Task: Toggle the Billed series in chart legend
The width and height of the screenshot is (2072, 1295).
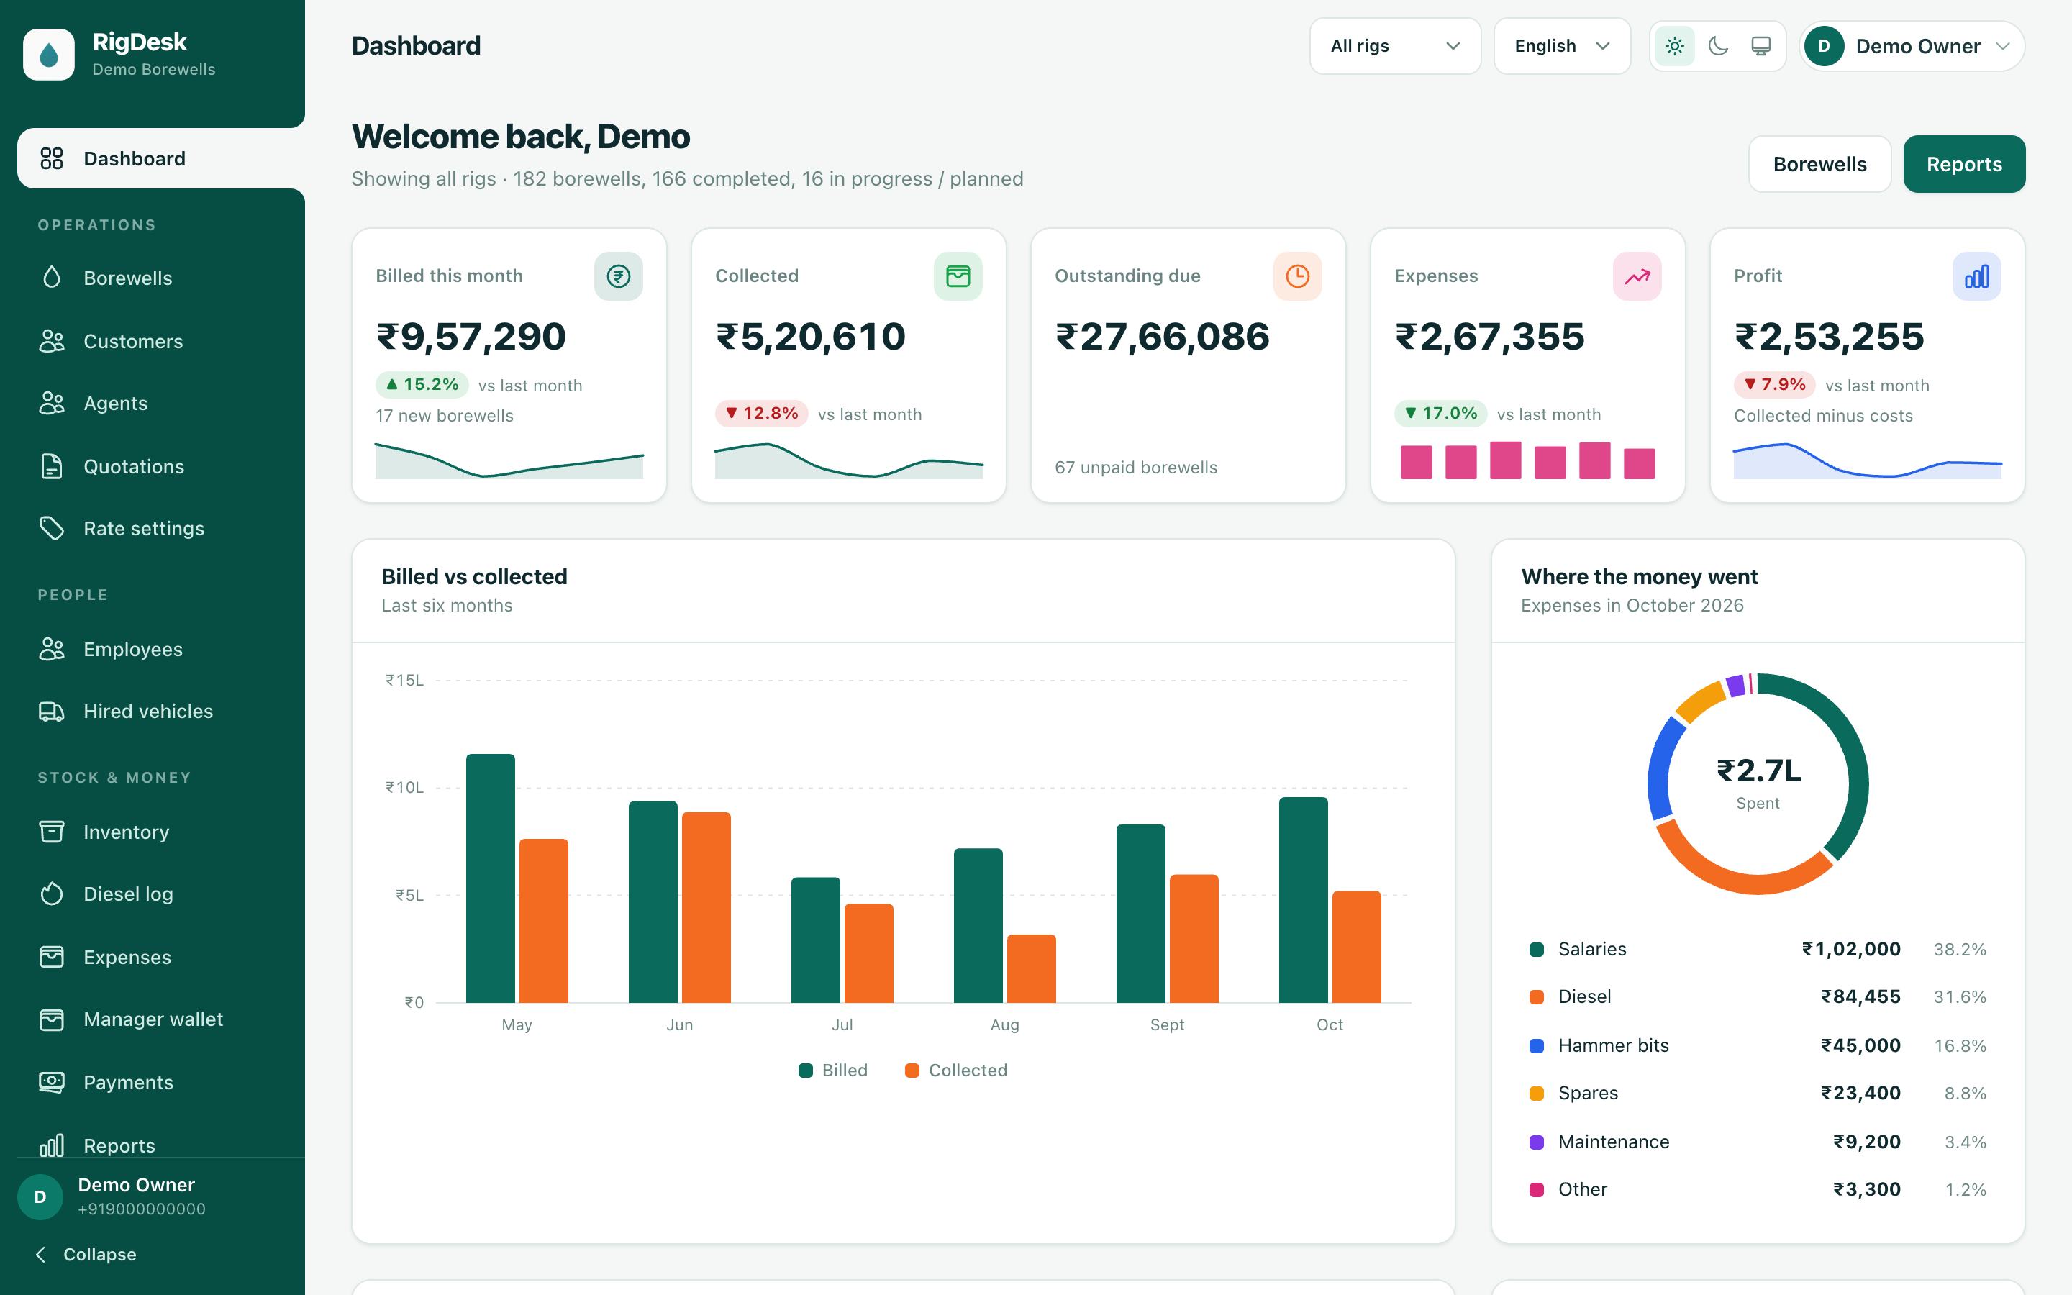Action: pyautogui.click(x=833, y=1070)
